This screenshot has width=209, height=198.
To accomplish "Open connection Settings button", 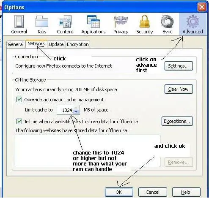I will (179, 66).
